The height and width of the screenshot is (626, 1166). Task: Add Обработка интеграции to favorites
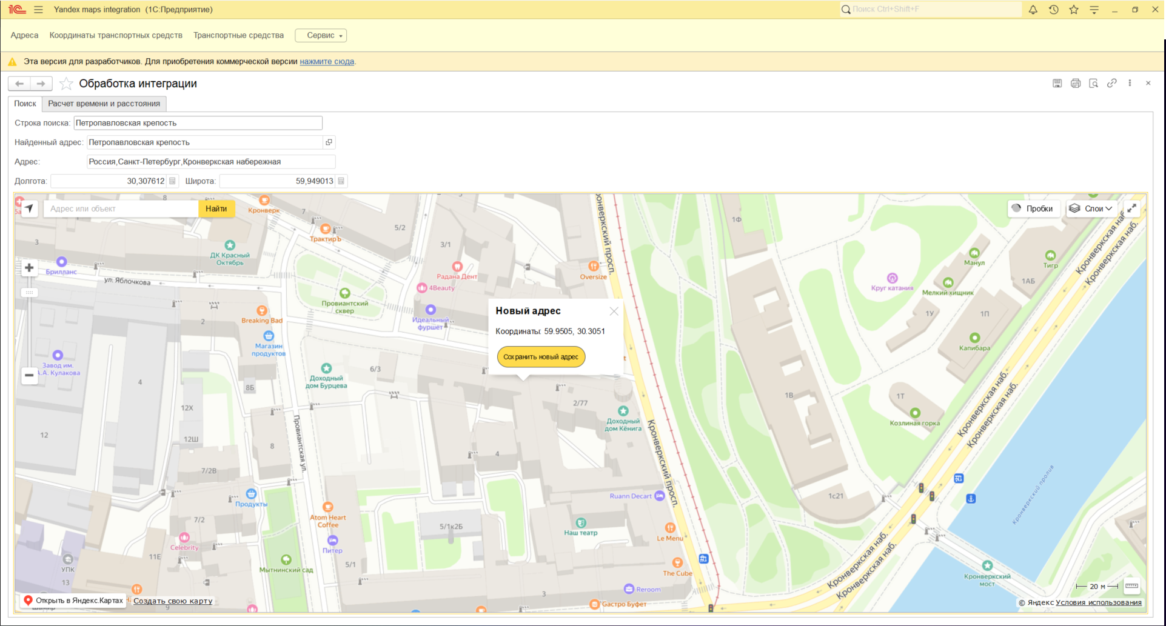pos(66,84)
